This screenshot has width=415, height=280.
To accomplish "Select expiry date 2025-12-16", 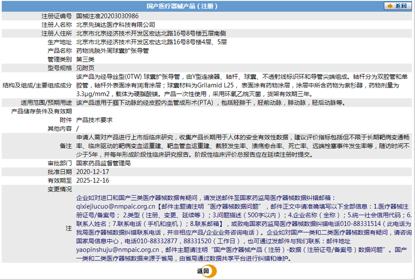I will (93, 180).
